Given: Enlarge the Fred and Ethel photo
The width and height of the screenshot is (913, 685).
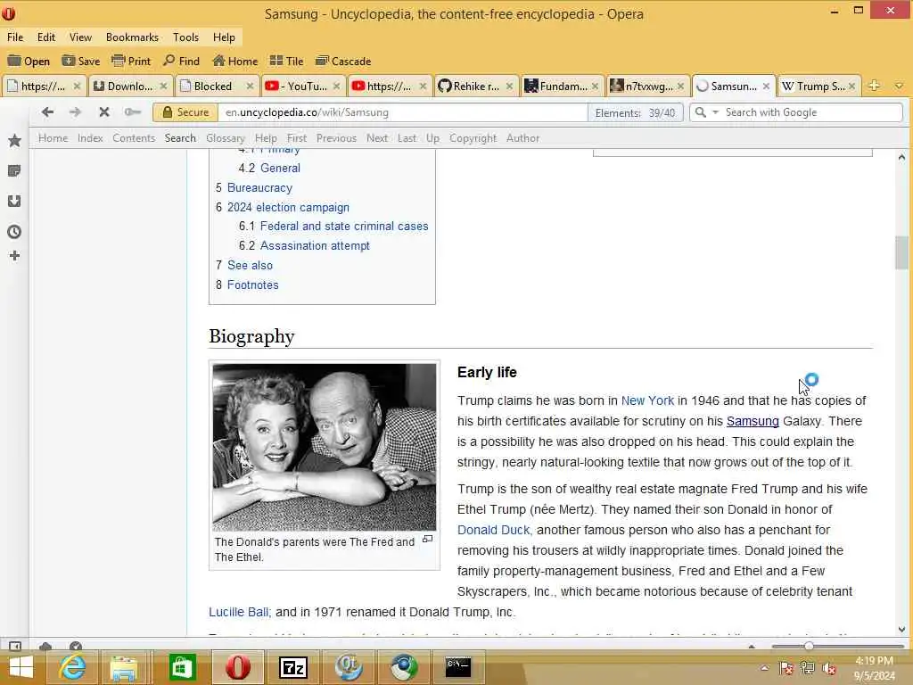Looking at the screenshot, I should [x=325, y=447].
